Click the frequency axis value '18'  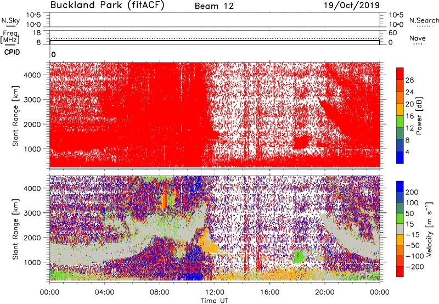click(x=37, y=33)
